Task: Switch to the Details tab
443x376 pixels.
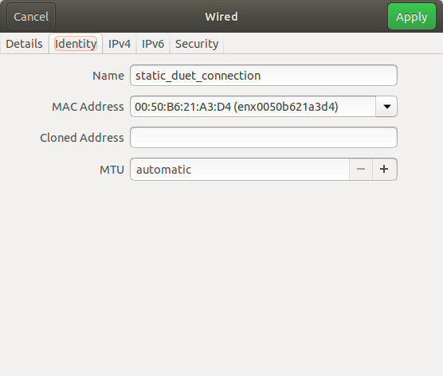Action: [x=24, y=44]
